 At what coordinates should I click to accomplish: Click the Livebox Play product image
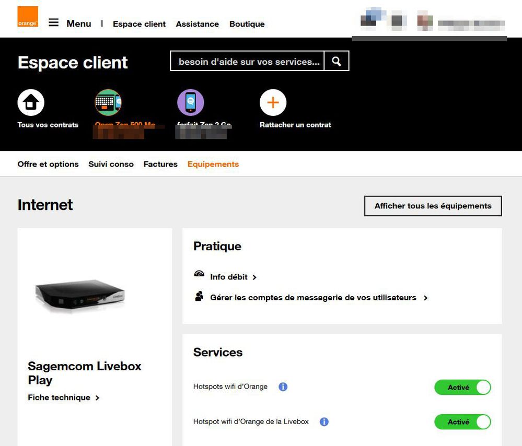point(80,295)
